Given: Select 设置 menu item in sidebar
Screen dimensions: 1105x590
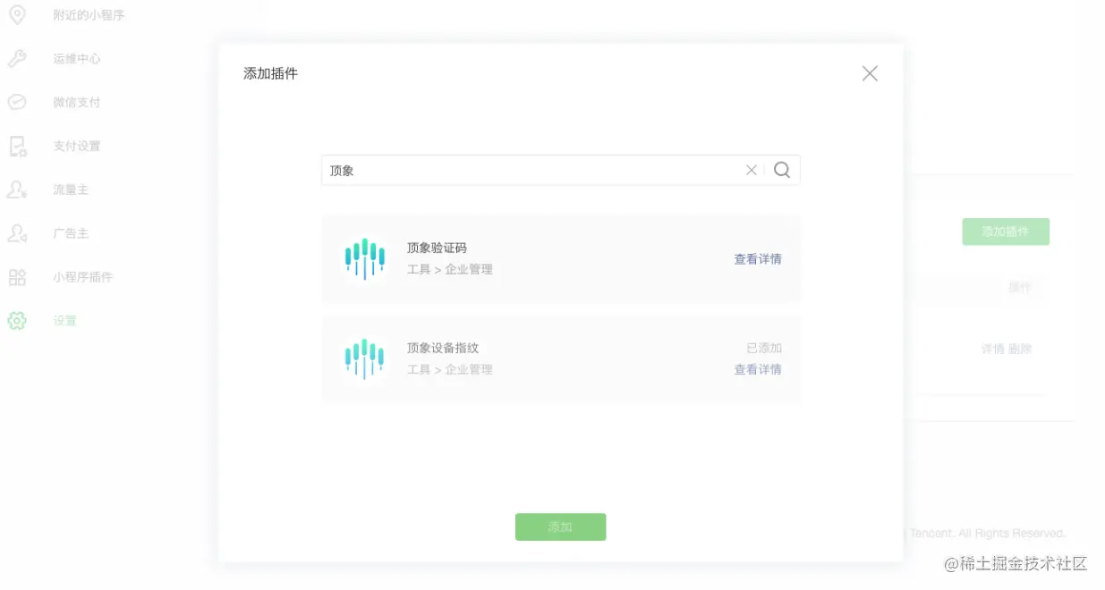Looking at the screenshot, I should click(x=65, y=320).
